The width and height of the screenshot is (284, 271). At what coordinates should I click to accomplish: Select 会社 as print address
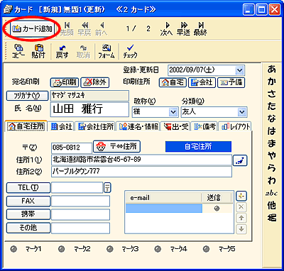coord(202,82)
